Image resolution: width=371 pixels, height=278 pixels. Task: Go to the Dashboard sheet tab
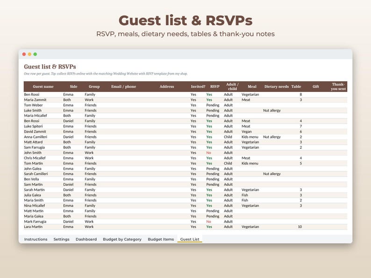tap(86, 239)
